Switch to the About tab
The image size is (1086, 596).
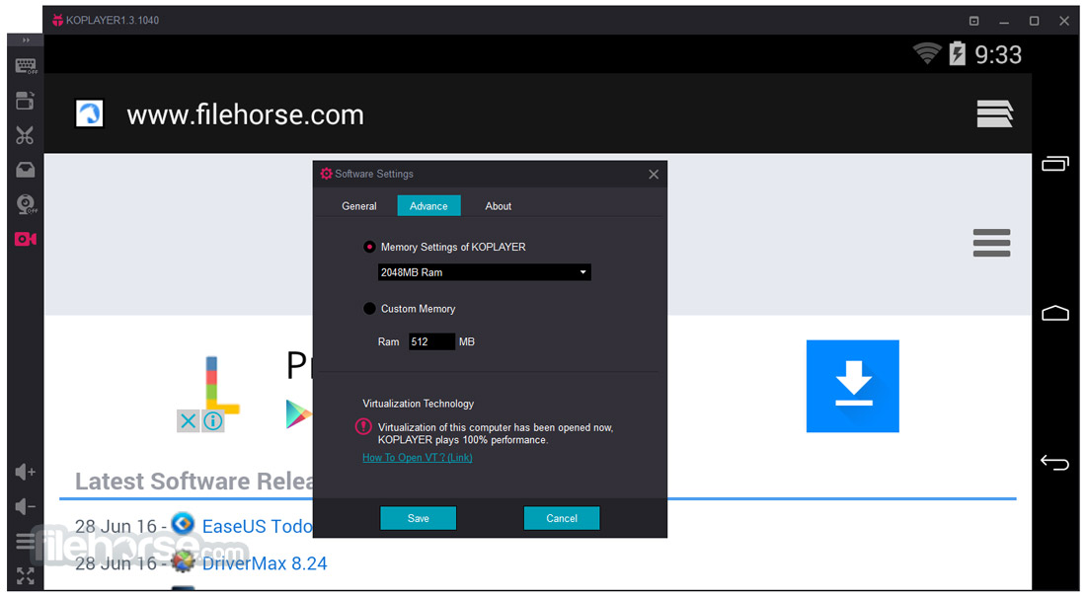498,205
